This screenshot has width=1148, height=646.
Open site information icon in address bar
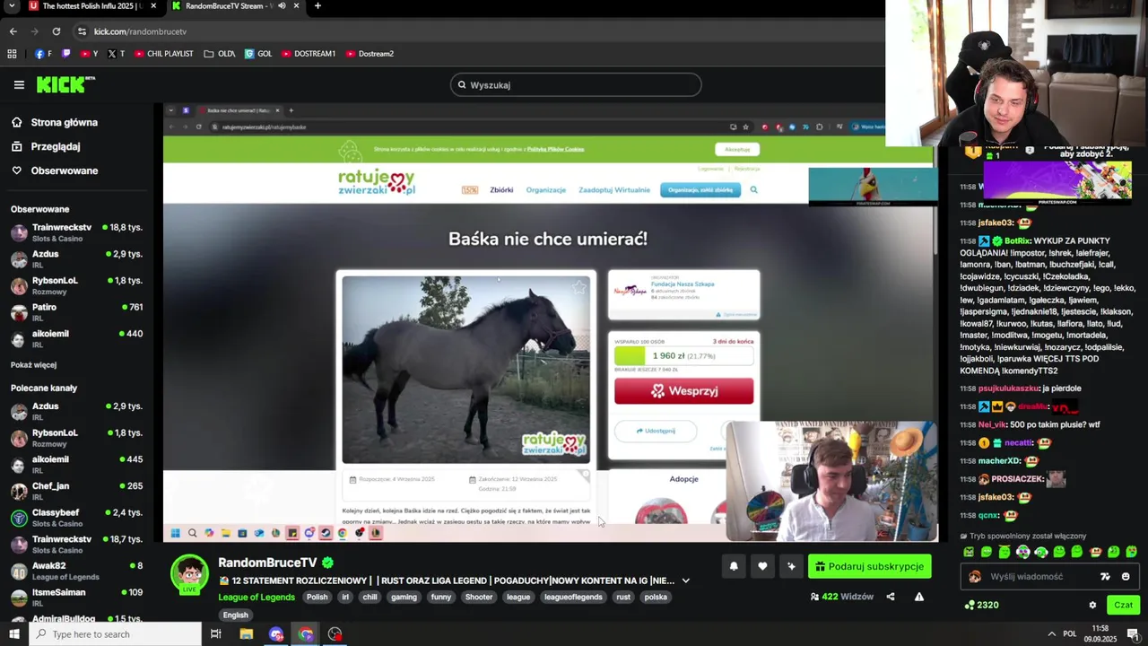pos(82,31)
